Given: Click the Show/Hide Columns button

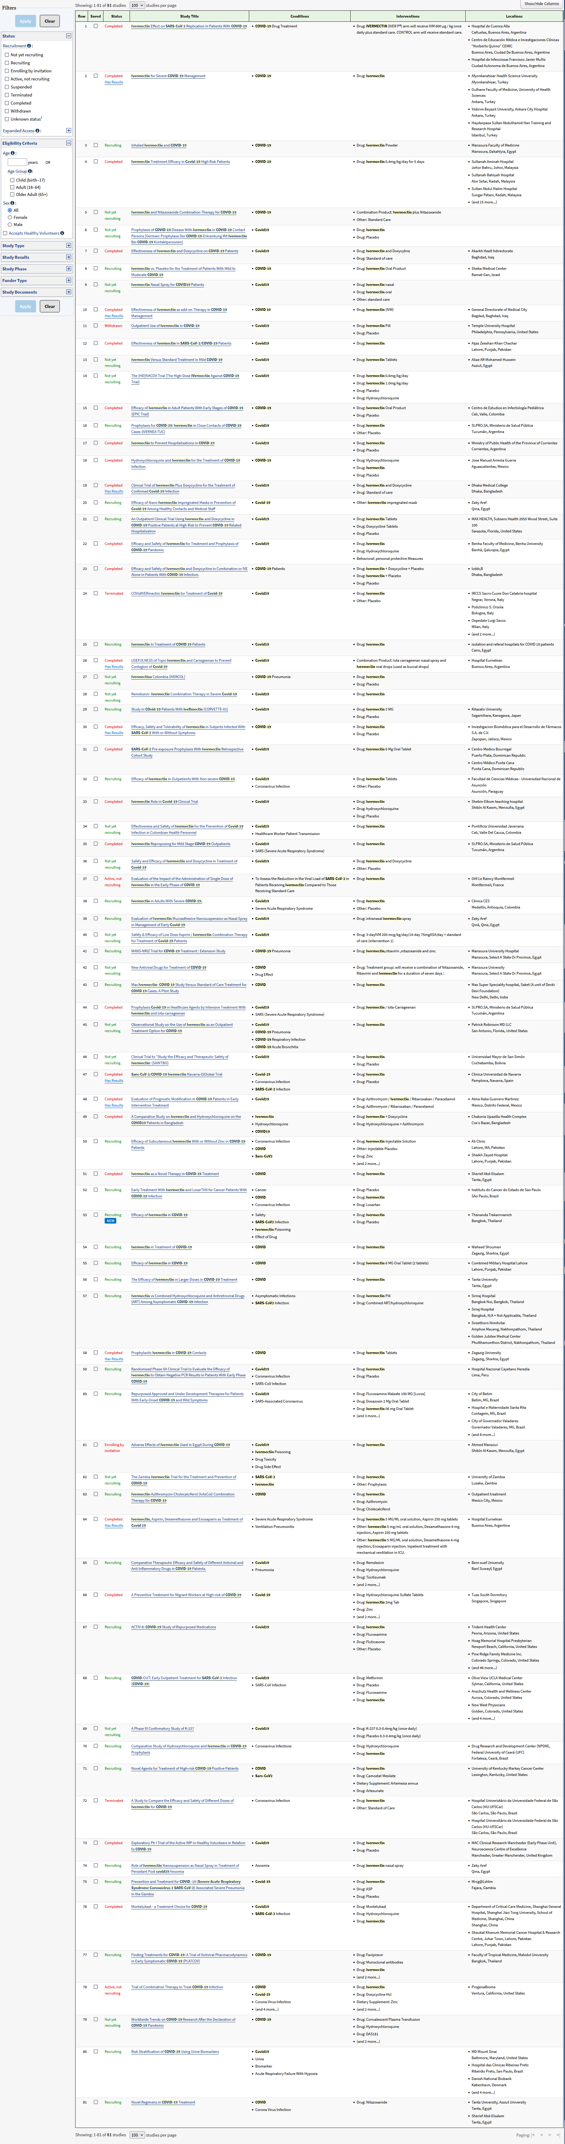Looking at the screenshot, I should click(x=542, y=4).
